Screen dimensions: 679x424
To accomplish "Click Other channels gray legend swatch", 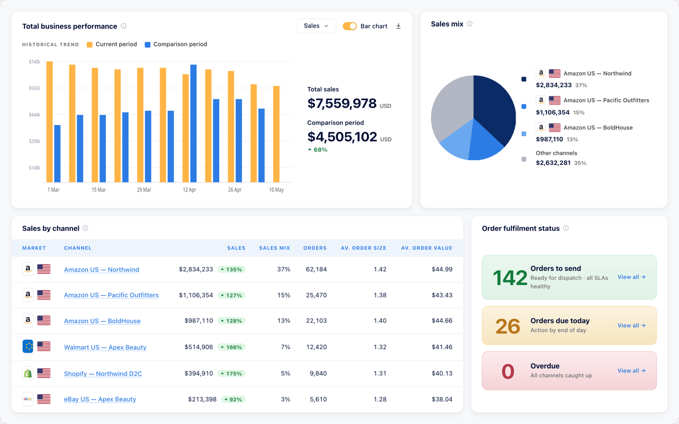I will click(524, 159).
